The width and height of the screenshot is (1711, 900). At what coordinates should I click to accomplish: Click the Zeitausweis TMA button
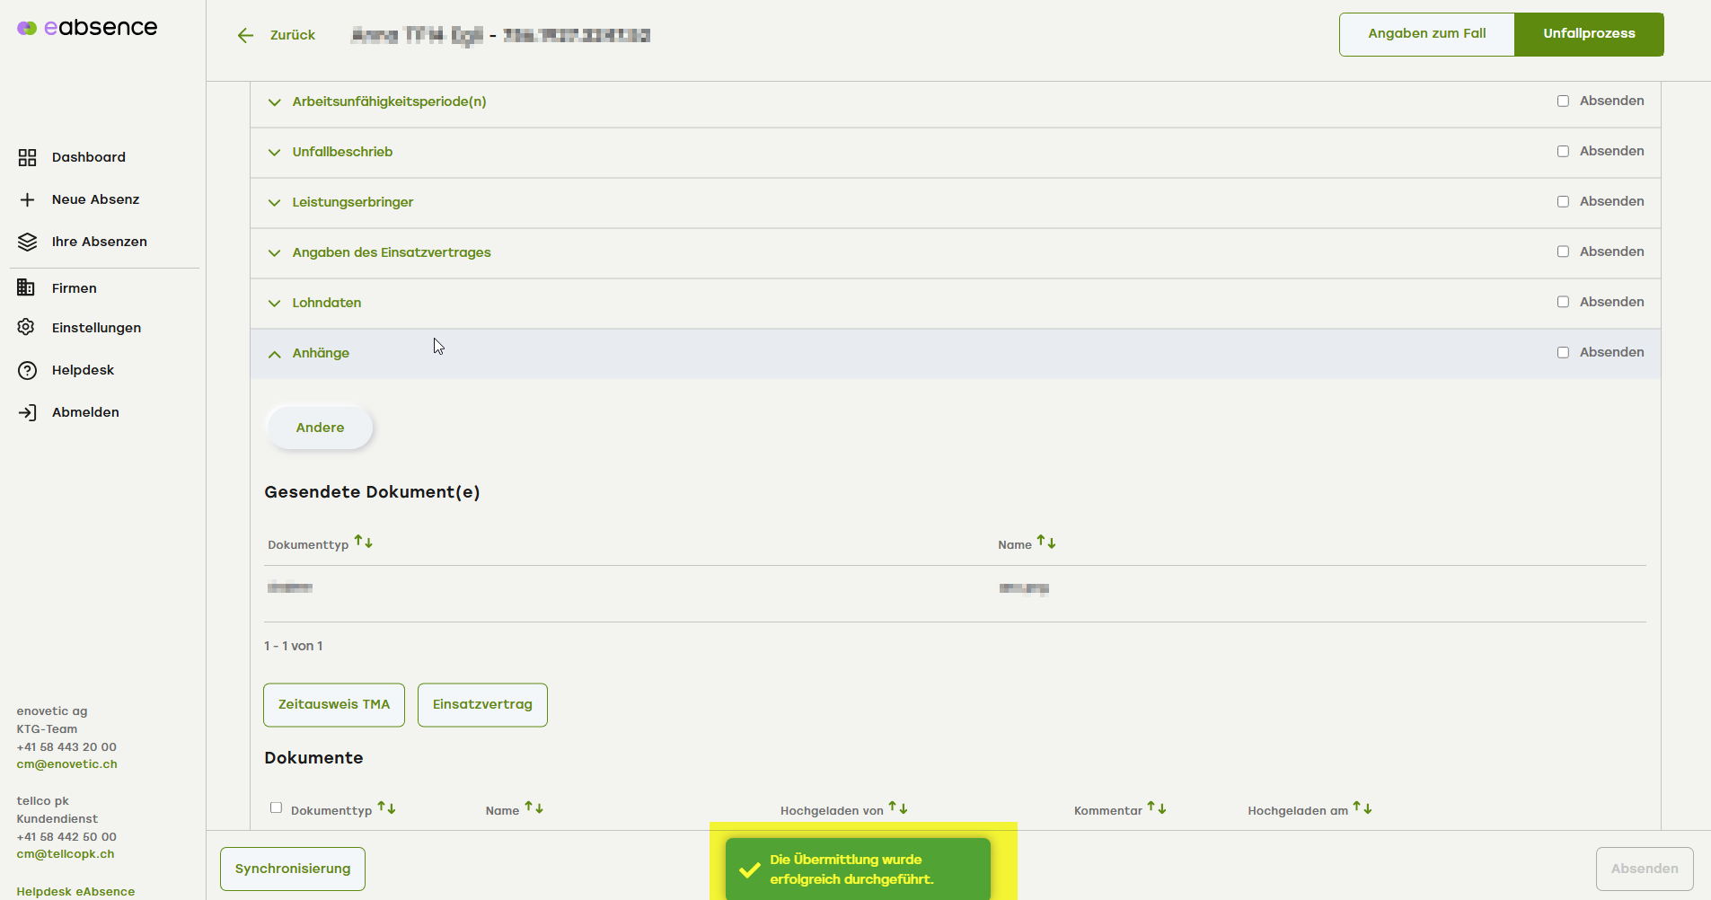pyautogui.click(x=334, y=704)
